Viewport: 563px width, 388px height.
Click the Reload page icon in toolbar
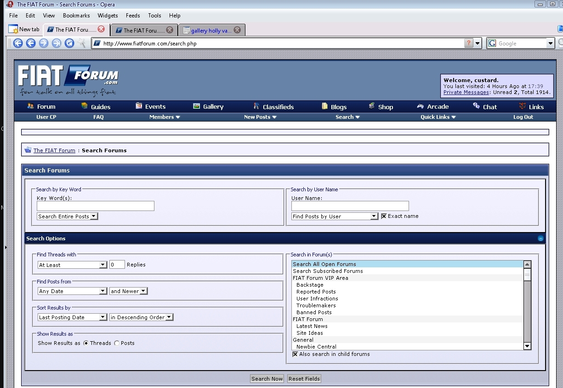[x=69, y=43]
